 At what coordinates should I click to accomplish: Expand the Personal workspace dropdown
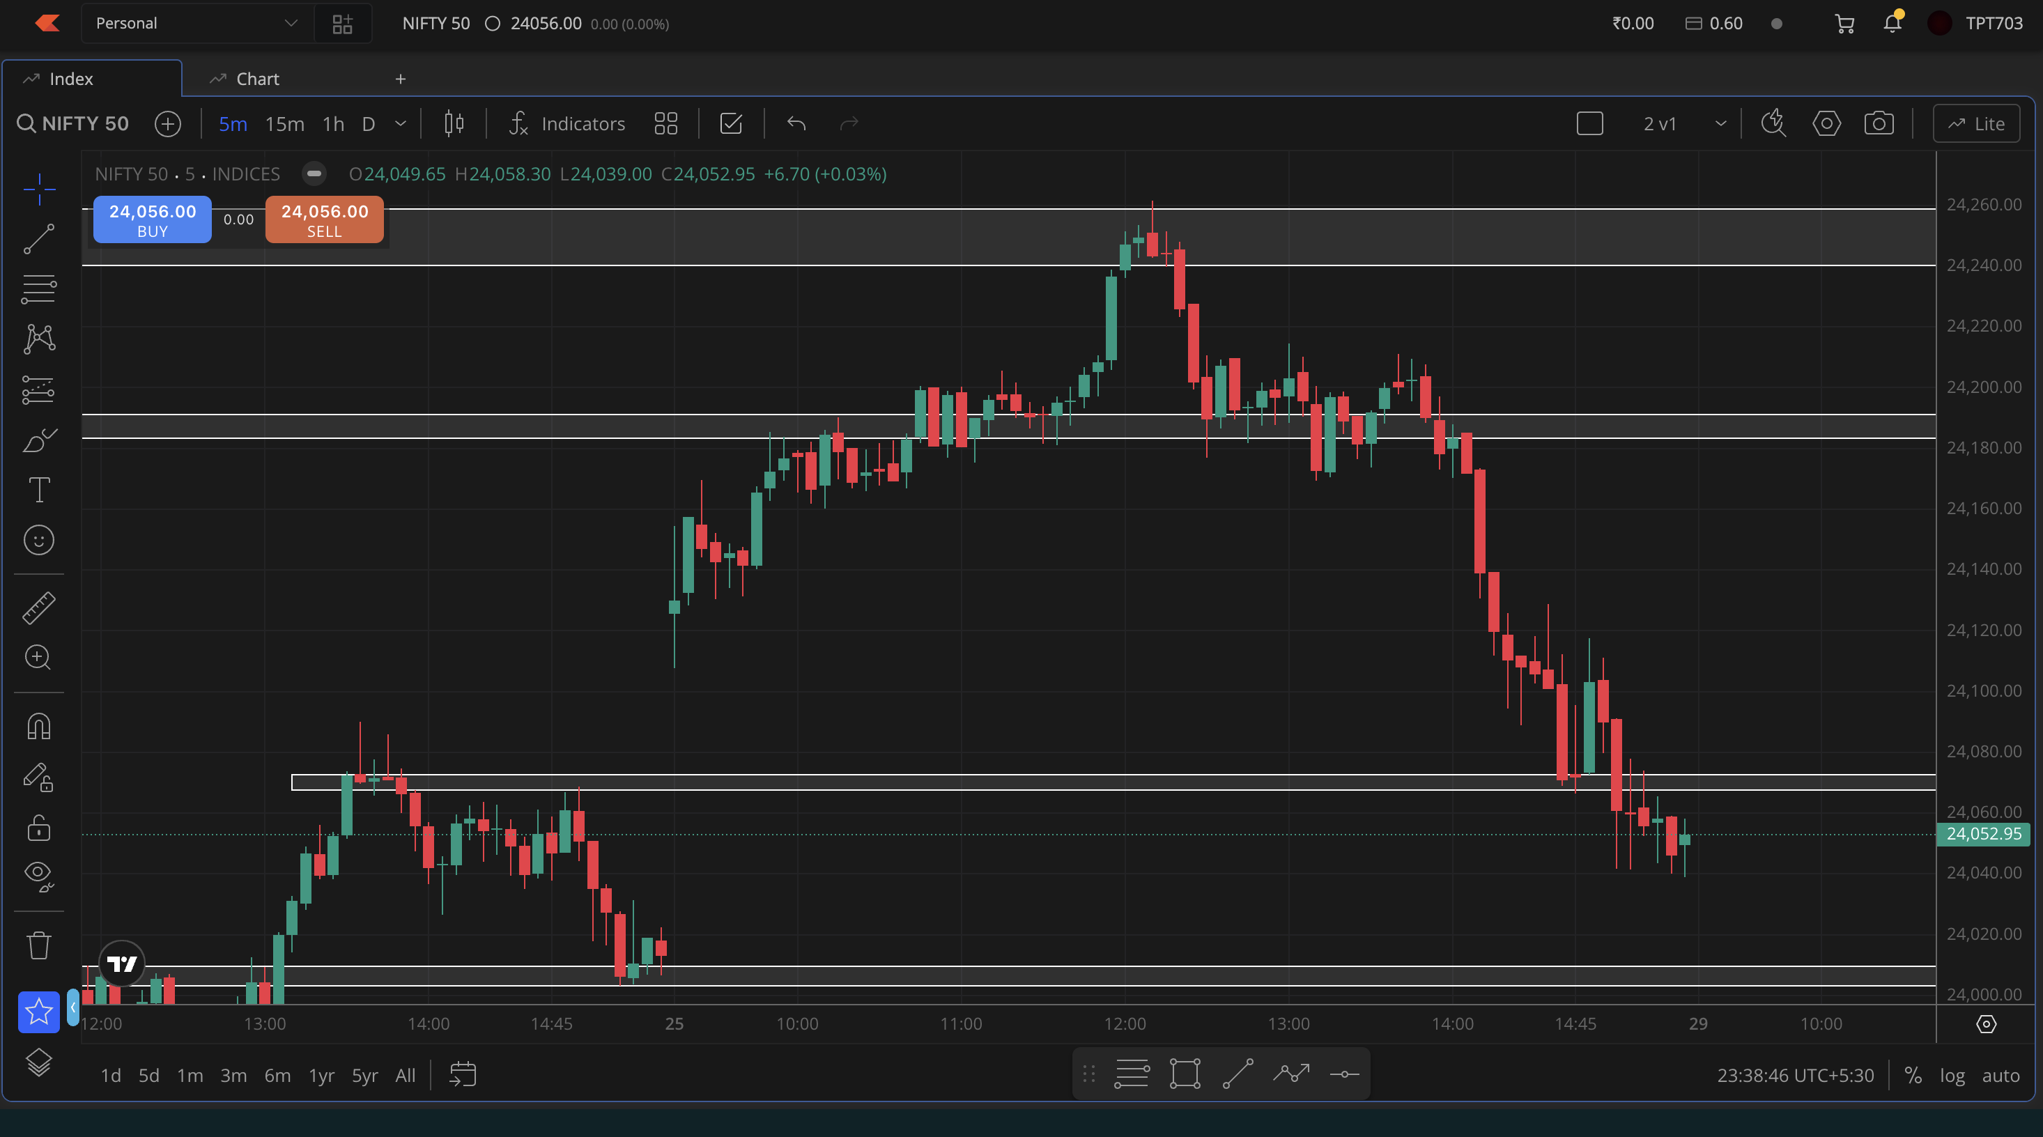click(x=197, y=24)
